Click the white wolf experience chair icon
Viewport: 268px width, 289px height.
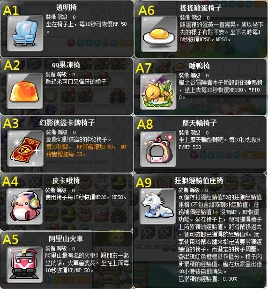click(x=157, y=207)
